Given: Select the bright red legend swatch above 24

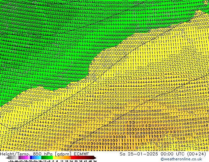Looking at the screenshot, I should pyautogui.click(x=72, y=158).
